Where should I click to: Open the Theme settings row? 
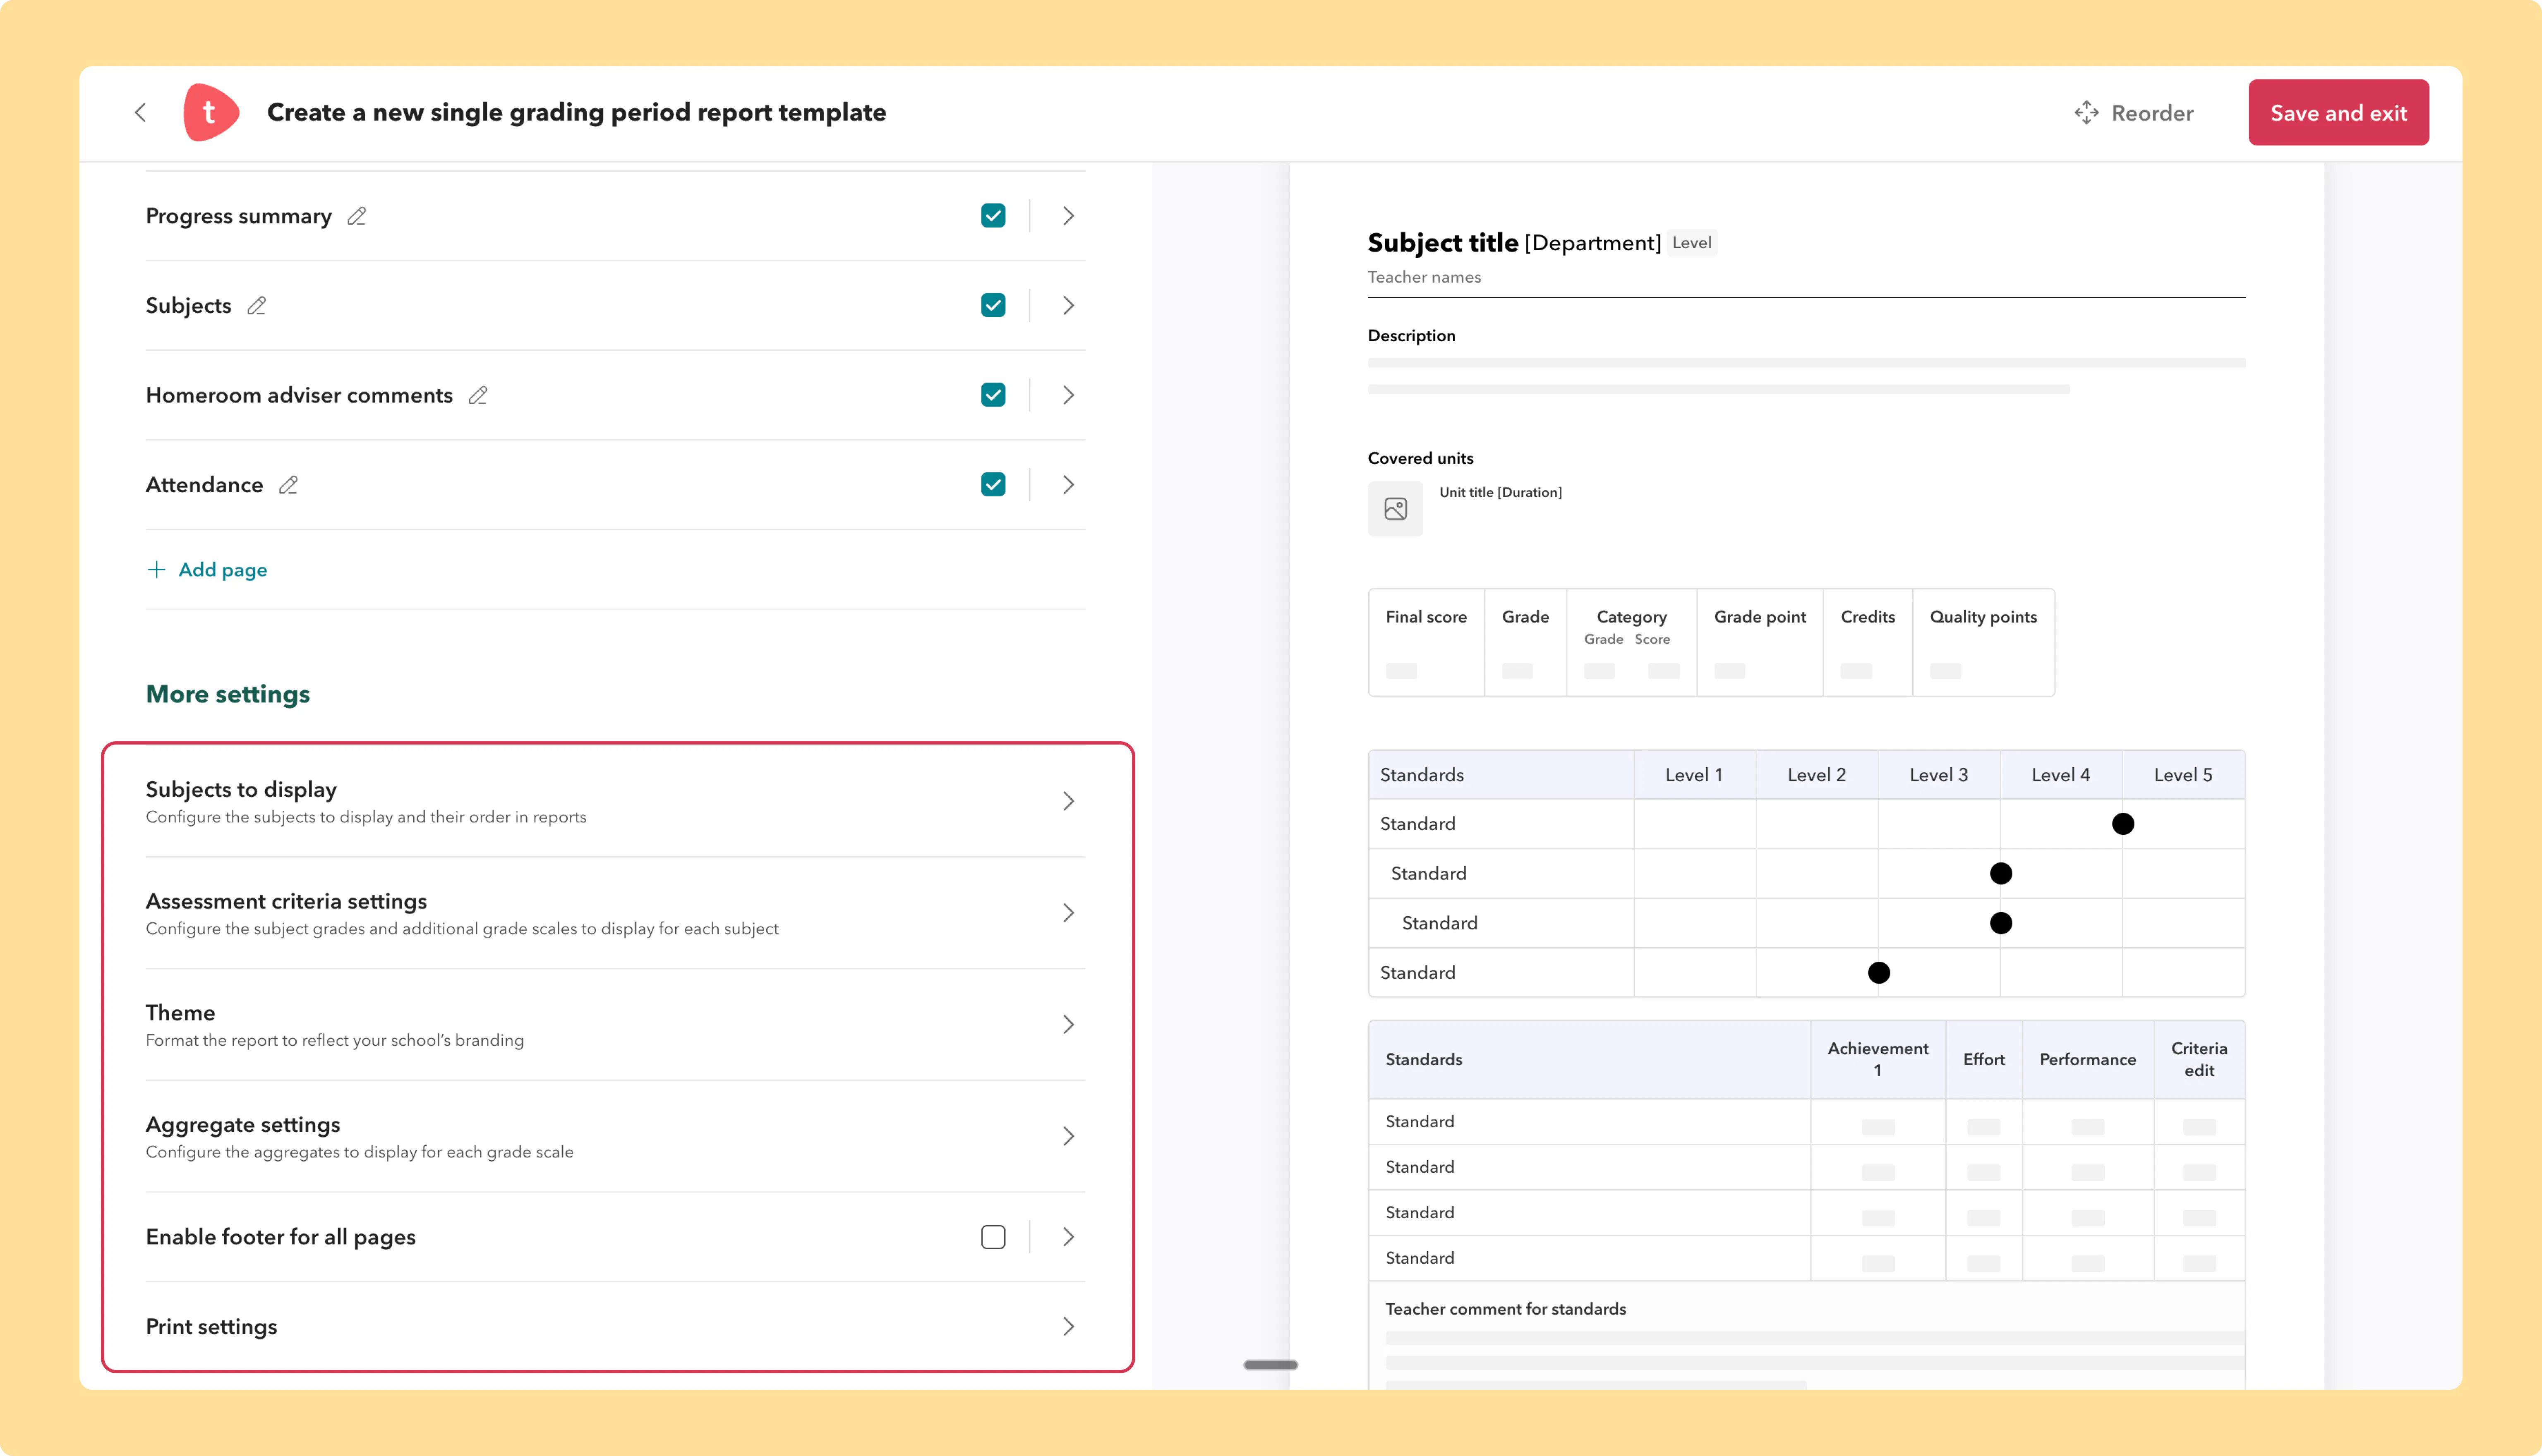[615, 1025]
